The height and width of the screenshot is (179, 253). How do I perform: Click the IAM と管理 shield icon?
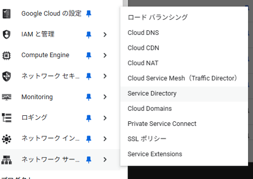(x=6, y=34)
